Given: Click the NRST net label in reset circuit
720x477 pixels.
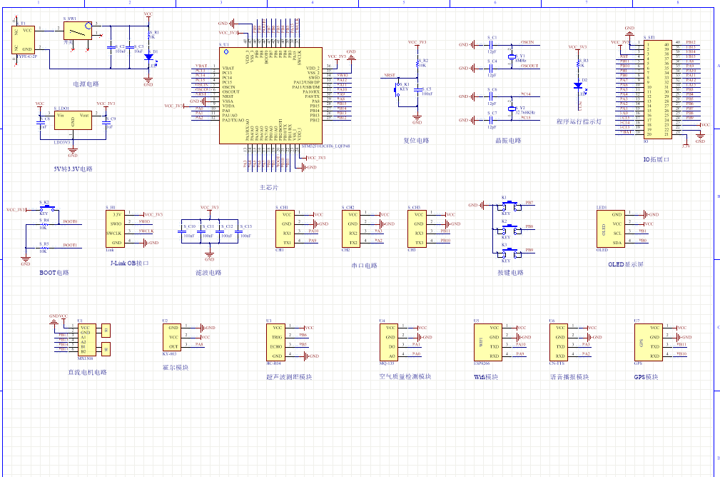Looking at the screenshot, I should click(x=390, y=76).
